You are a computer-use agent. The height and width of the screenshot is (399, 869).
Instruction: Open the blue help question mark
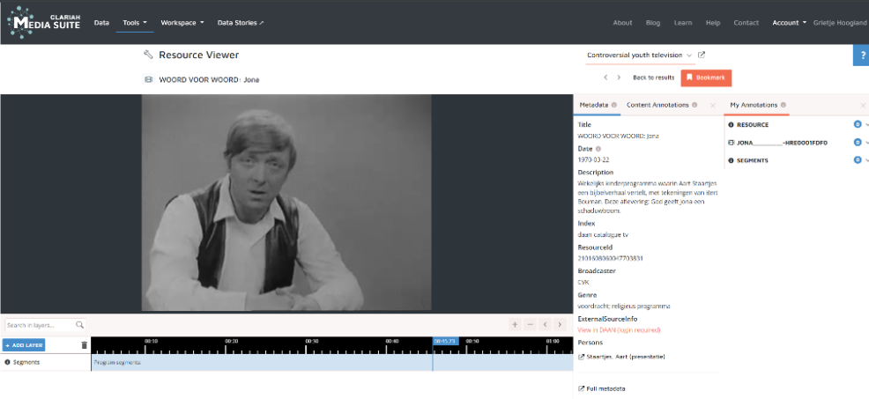coord(860,55)
